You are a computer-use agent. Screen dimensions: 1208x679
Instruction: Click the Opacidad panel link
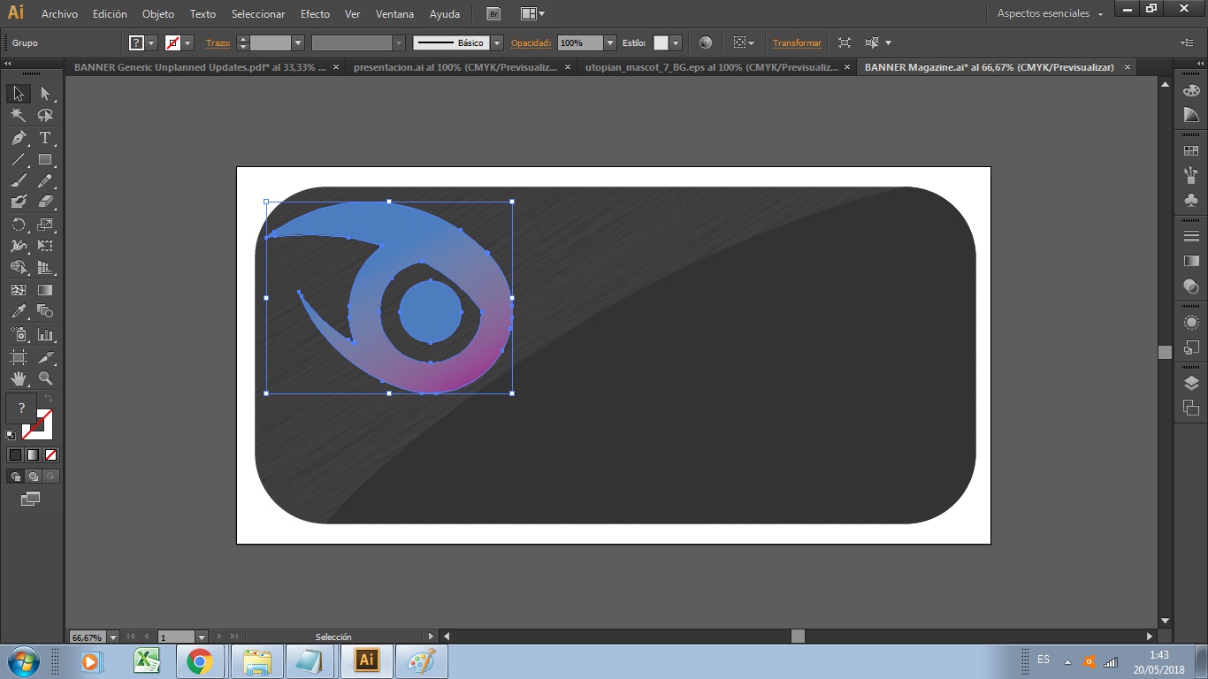[531, 42]
